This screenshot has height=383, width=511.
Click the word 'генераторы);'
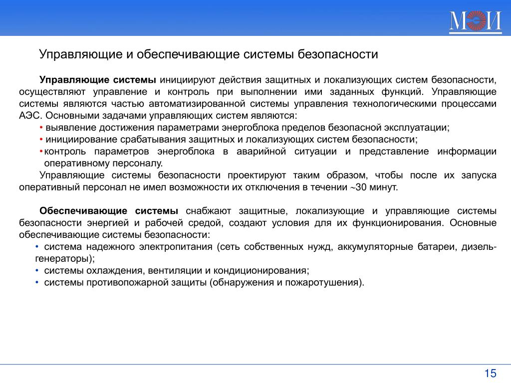coord(65,259)
